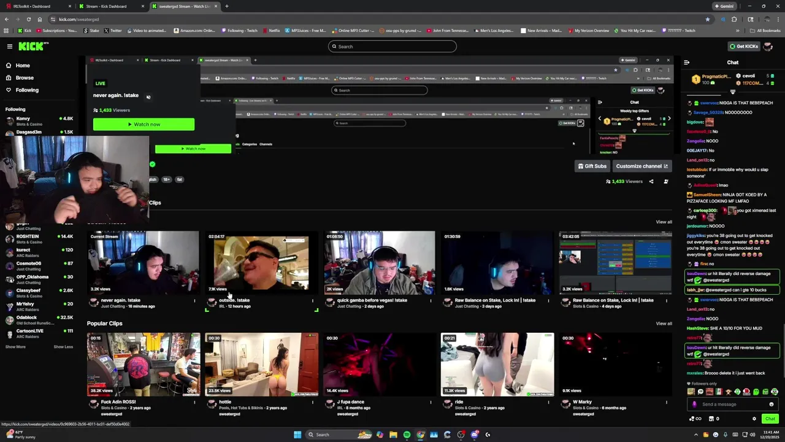Image resolution: width=785 pixels, height=442 pixels.
Task: Open the 'hottie' clip thumbnail
Action: 261,365
